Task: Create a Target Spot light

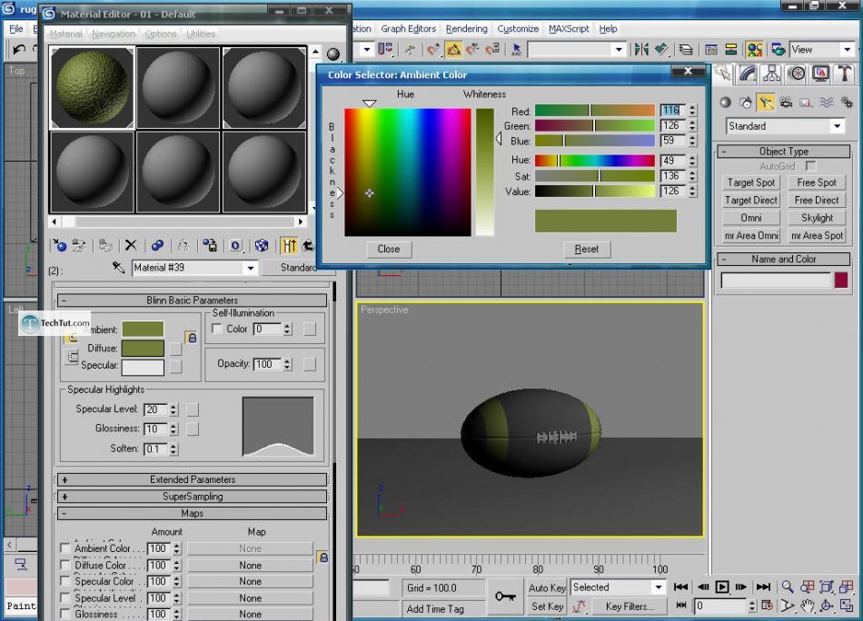Action: point(750,182)
